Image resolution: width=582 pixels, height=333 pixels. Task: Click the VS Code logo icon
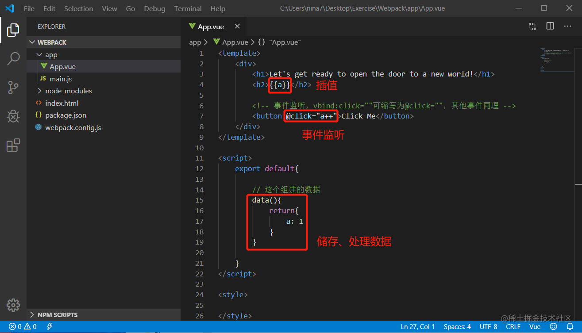[10, 8]
